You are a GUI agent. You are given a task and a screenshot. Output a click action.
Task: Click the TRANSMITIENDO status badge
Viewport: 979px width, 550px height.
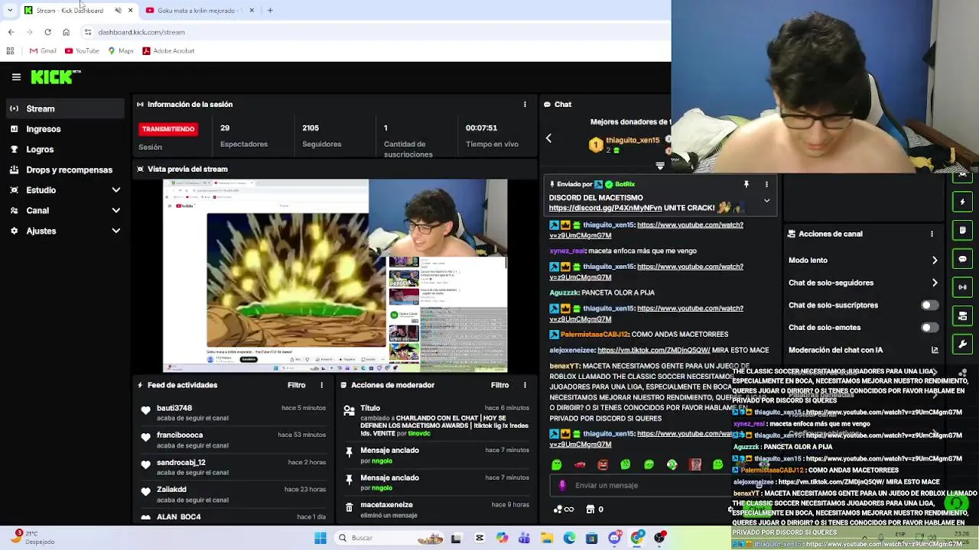[168, 129]
